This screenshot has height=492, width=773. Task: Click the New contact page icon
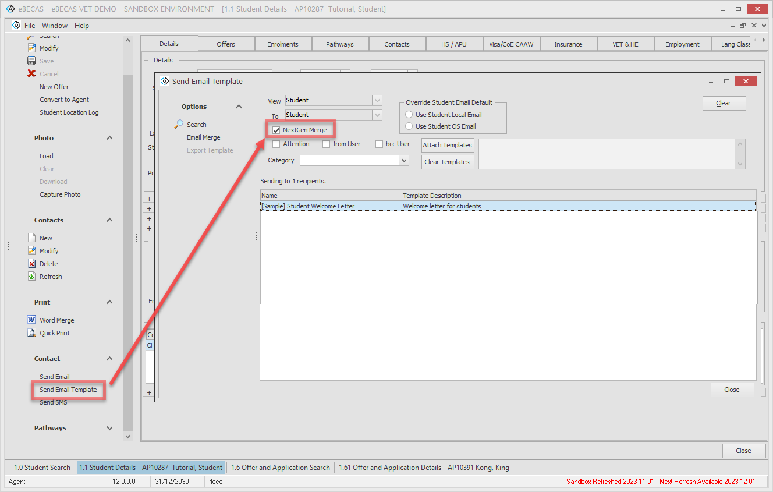[x=32, y=238]
